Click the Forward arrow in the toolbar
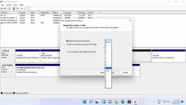Image resolution: width=186 pixels, height=105 pixels. coord(5,8)
